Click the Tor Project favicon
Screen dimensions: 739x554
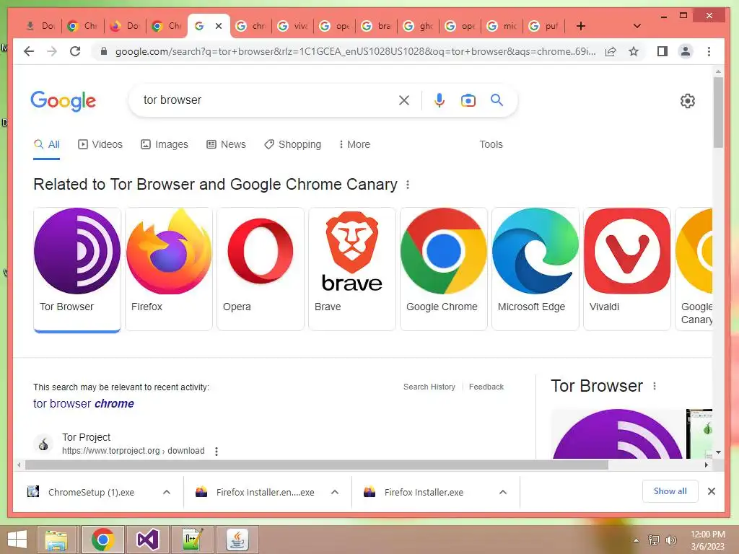tap(43, 444)
